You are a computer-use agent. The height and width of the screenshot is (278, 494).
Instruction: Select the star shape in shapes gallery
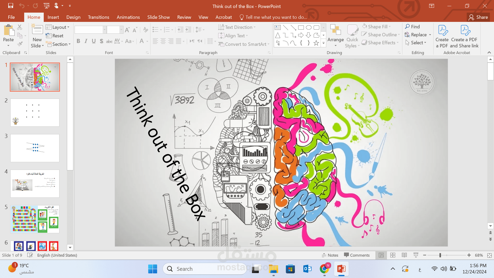pos(316,43)
